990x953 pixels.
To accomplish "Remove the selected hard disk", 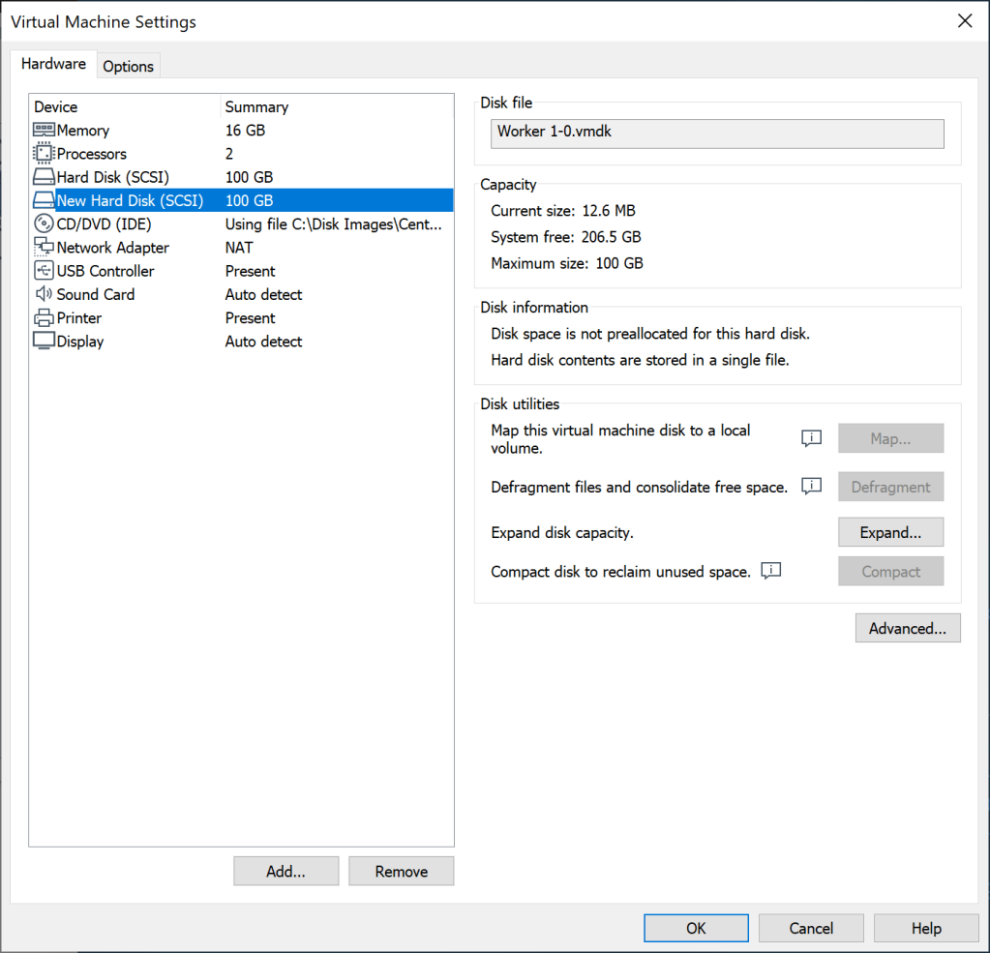I will 401,871.
